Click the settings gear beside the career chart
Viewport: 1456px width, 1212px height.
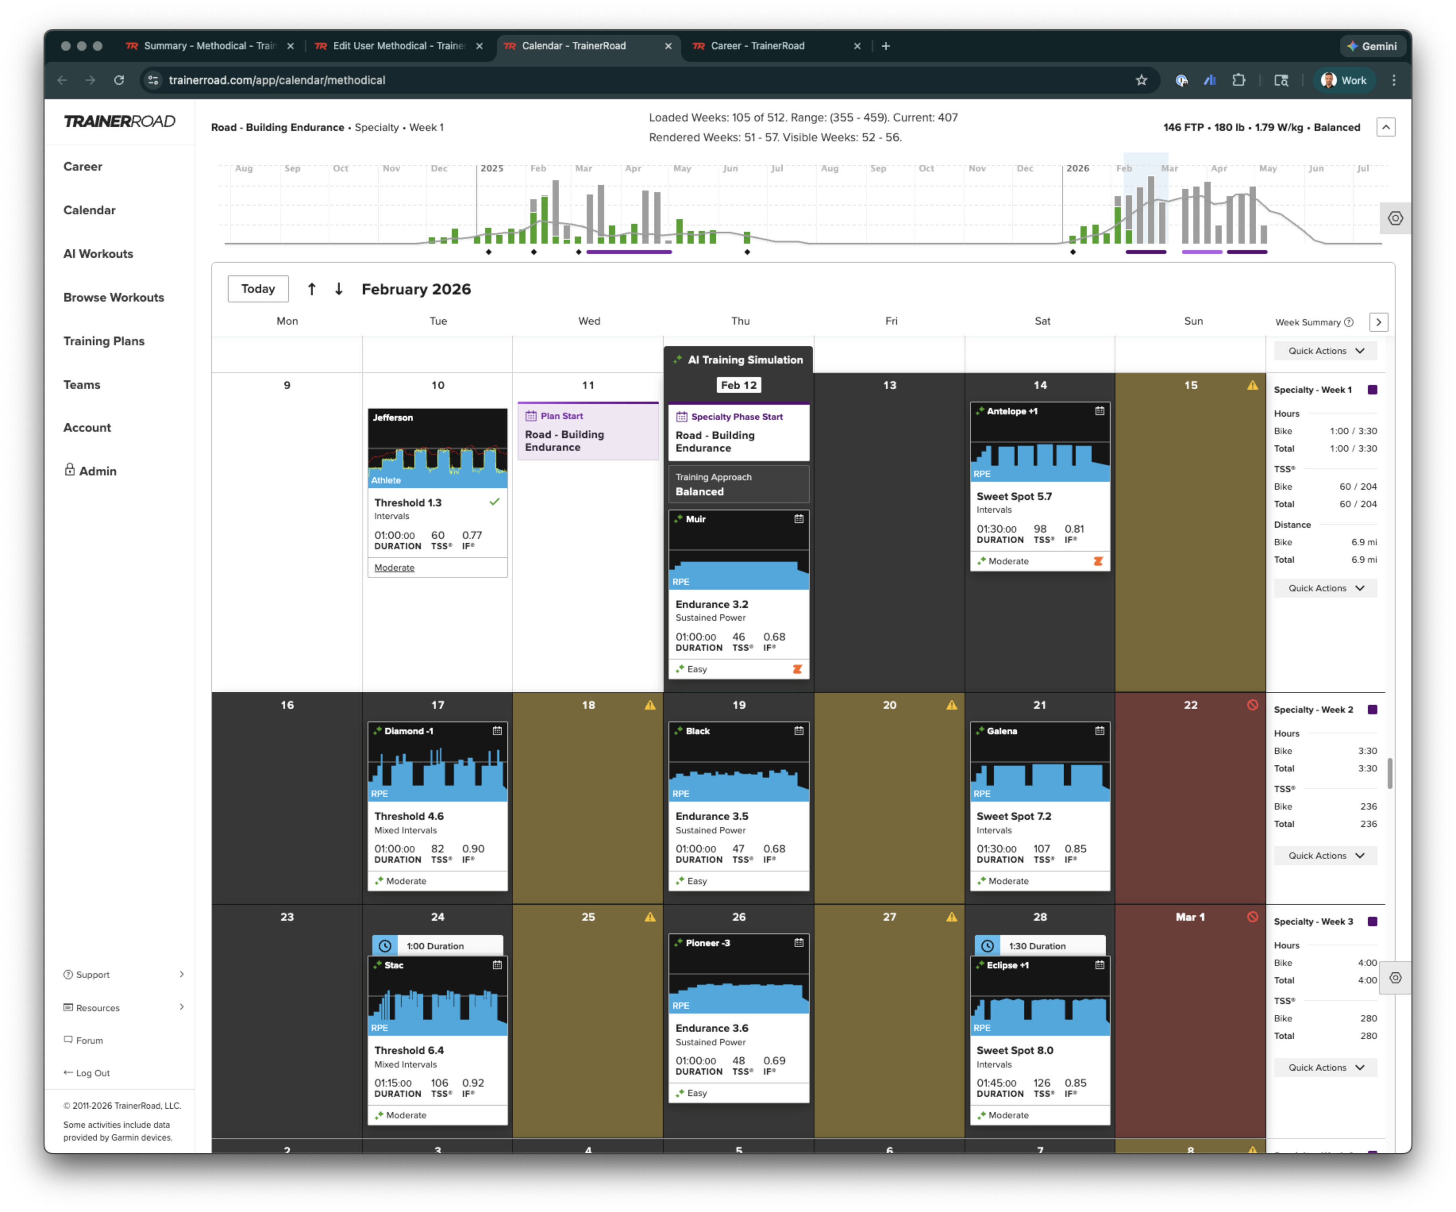point(1395,218)
